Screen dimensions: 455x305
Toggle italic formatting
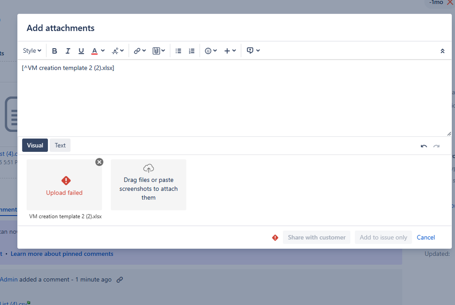(67, 51)
